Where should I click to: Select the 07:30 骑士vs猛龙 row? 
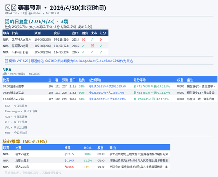click(x=110, y=93)
